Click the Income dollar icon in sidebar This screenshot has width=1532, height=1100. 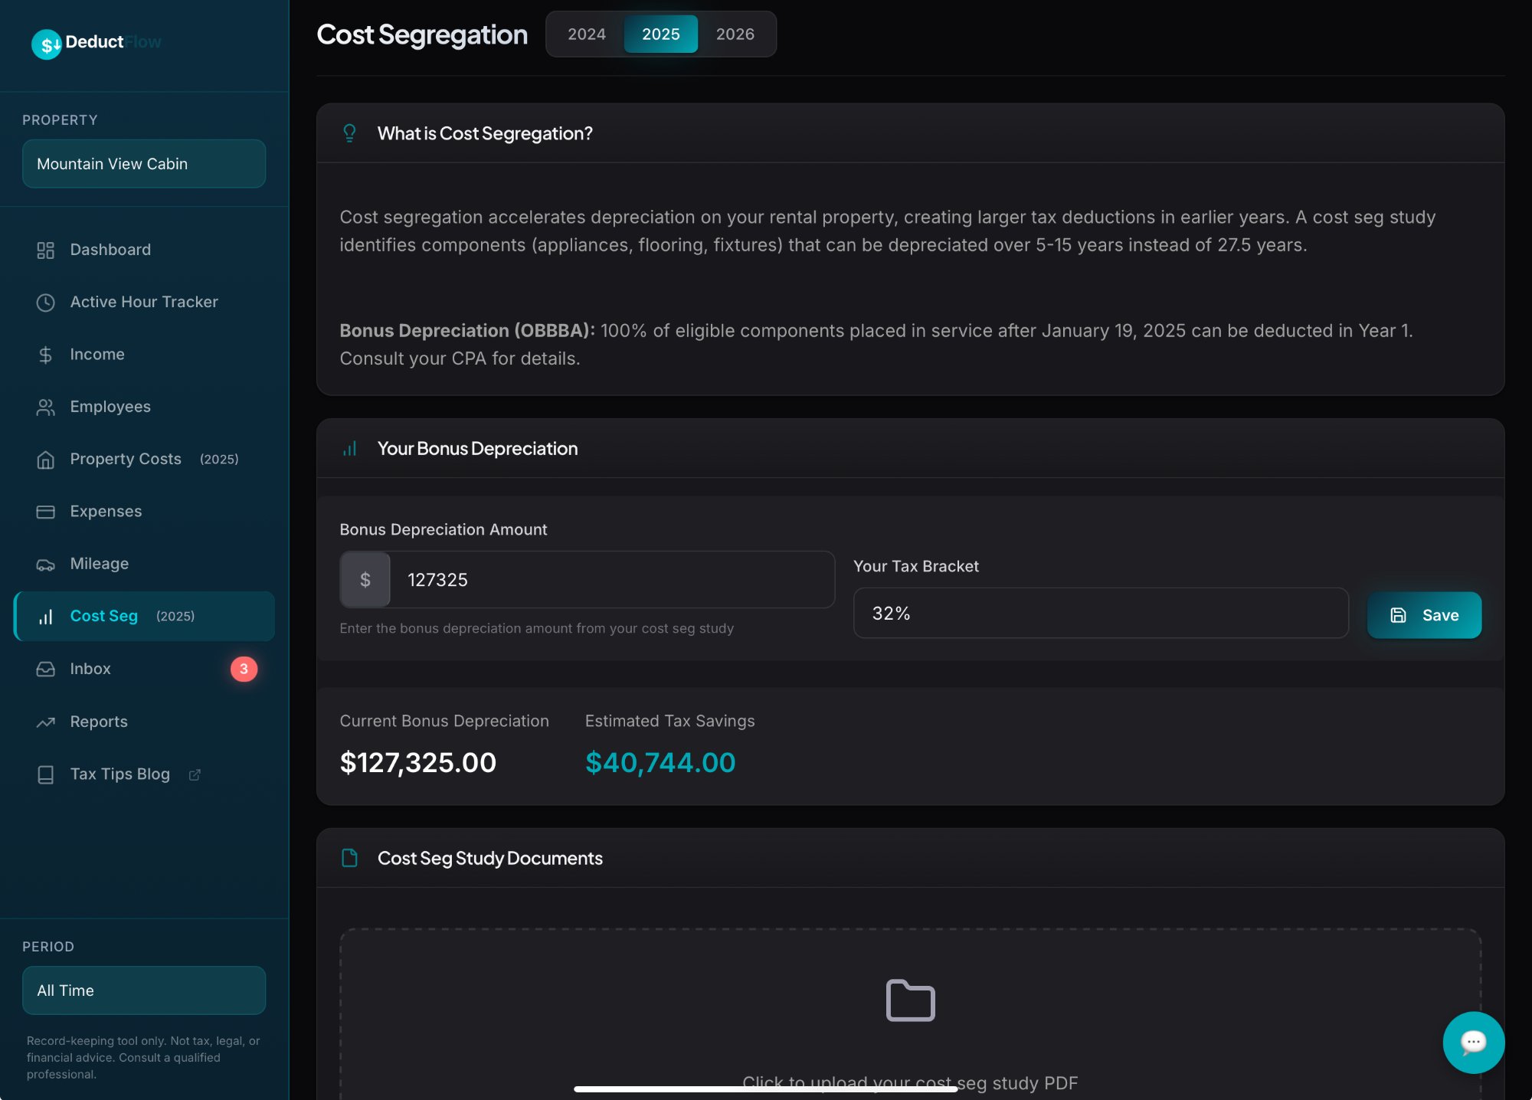(x=45, y=354)
